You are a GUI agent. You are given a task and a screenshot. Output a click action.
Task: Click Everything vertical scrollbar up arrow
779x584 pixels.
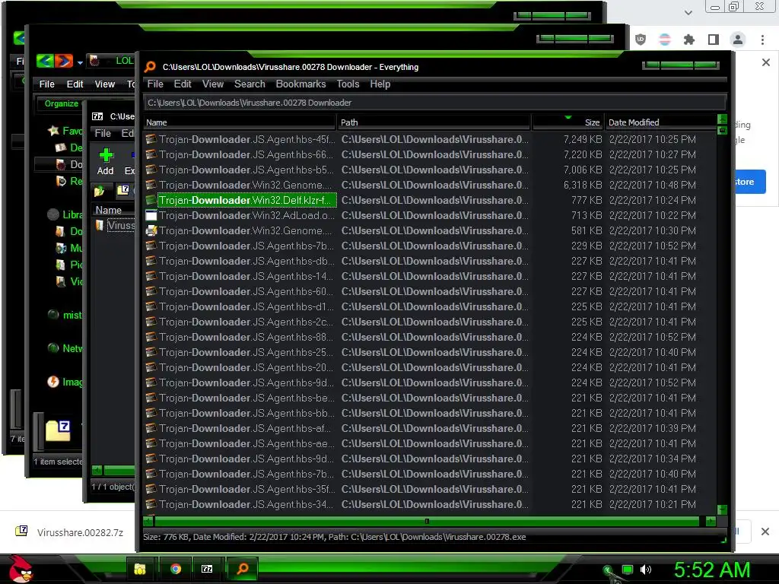(x=723, y=119)
